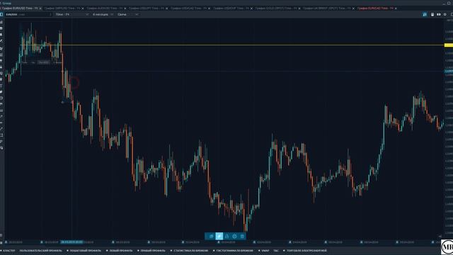The width and height of the screenshot is (453, 255).
Task: Select the text (T) drawing tool
Action: [1, 86]
